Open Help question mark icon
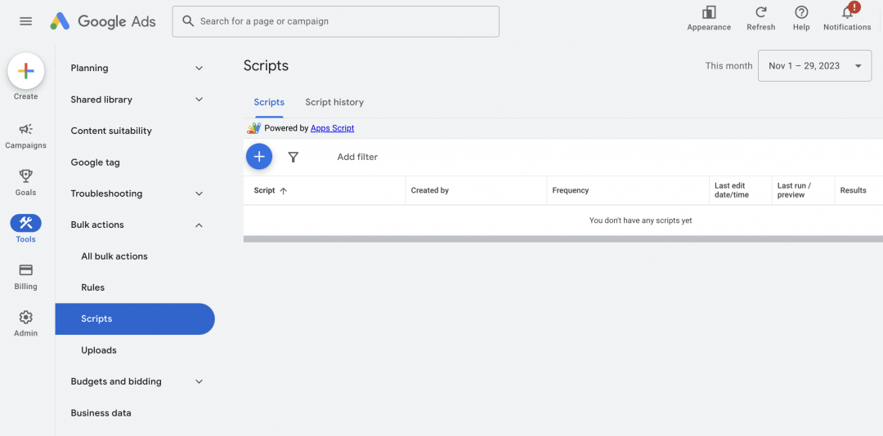 [800, 12]
